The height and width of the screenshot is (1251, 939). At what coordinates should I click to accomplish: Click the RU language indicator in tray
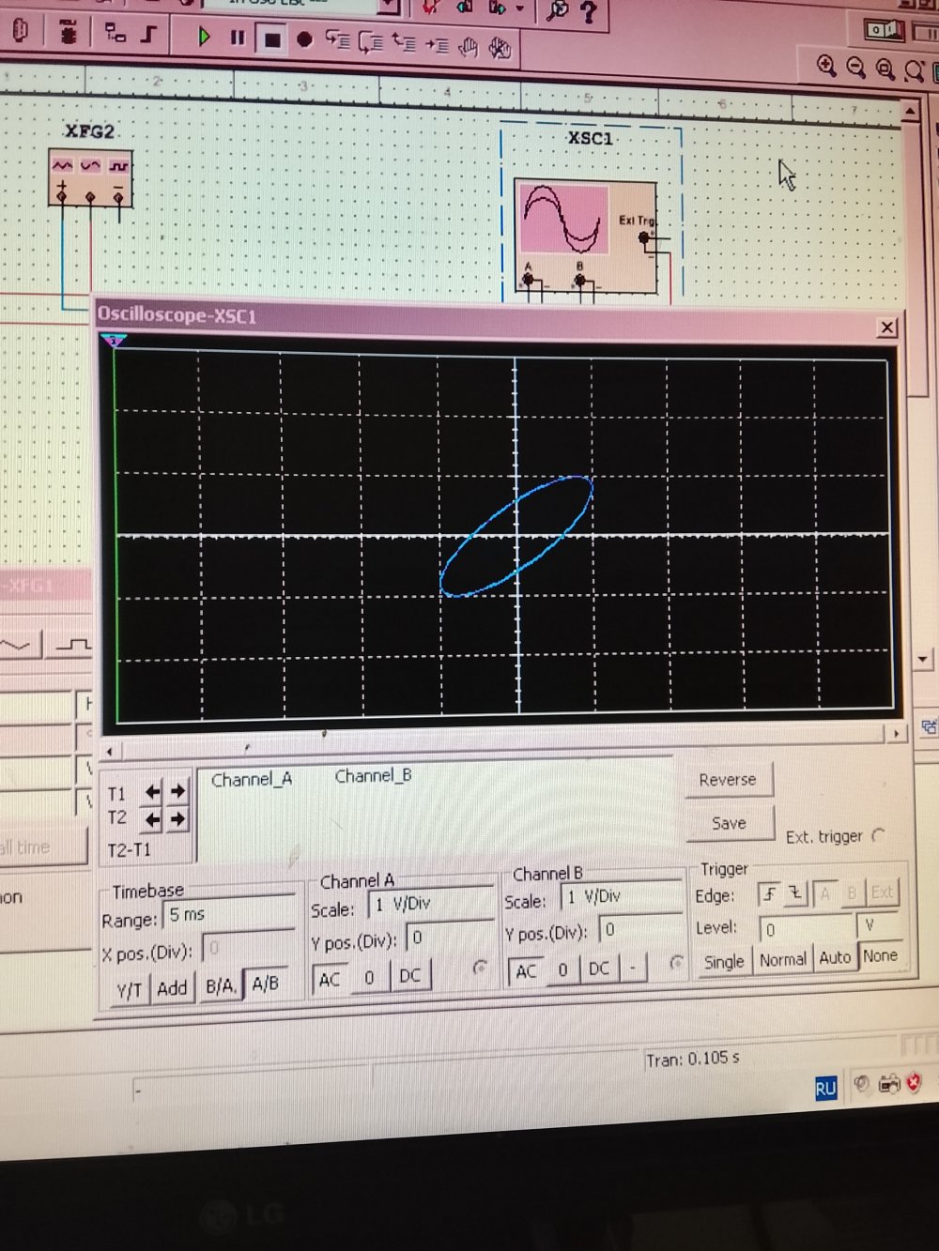[824, 1089]
